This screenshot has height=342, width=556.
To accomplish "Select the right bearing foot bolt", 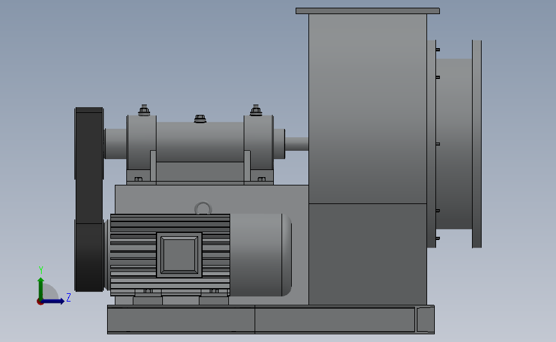I will coord(262,179).
